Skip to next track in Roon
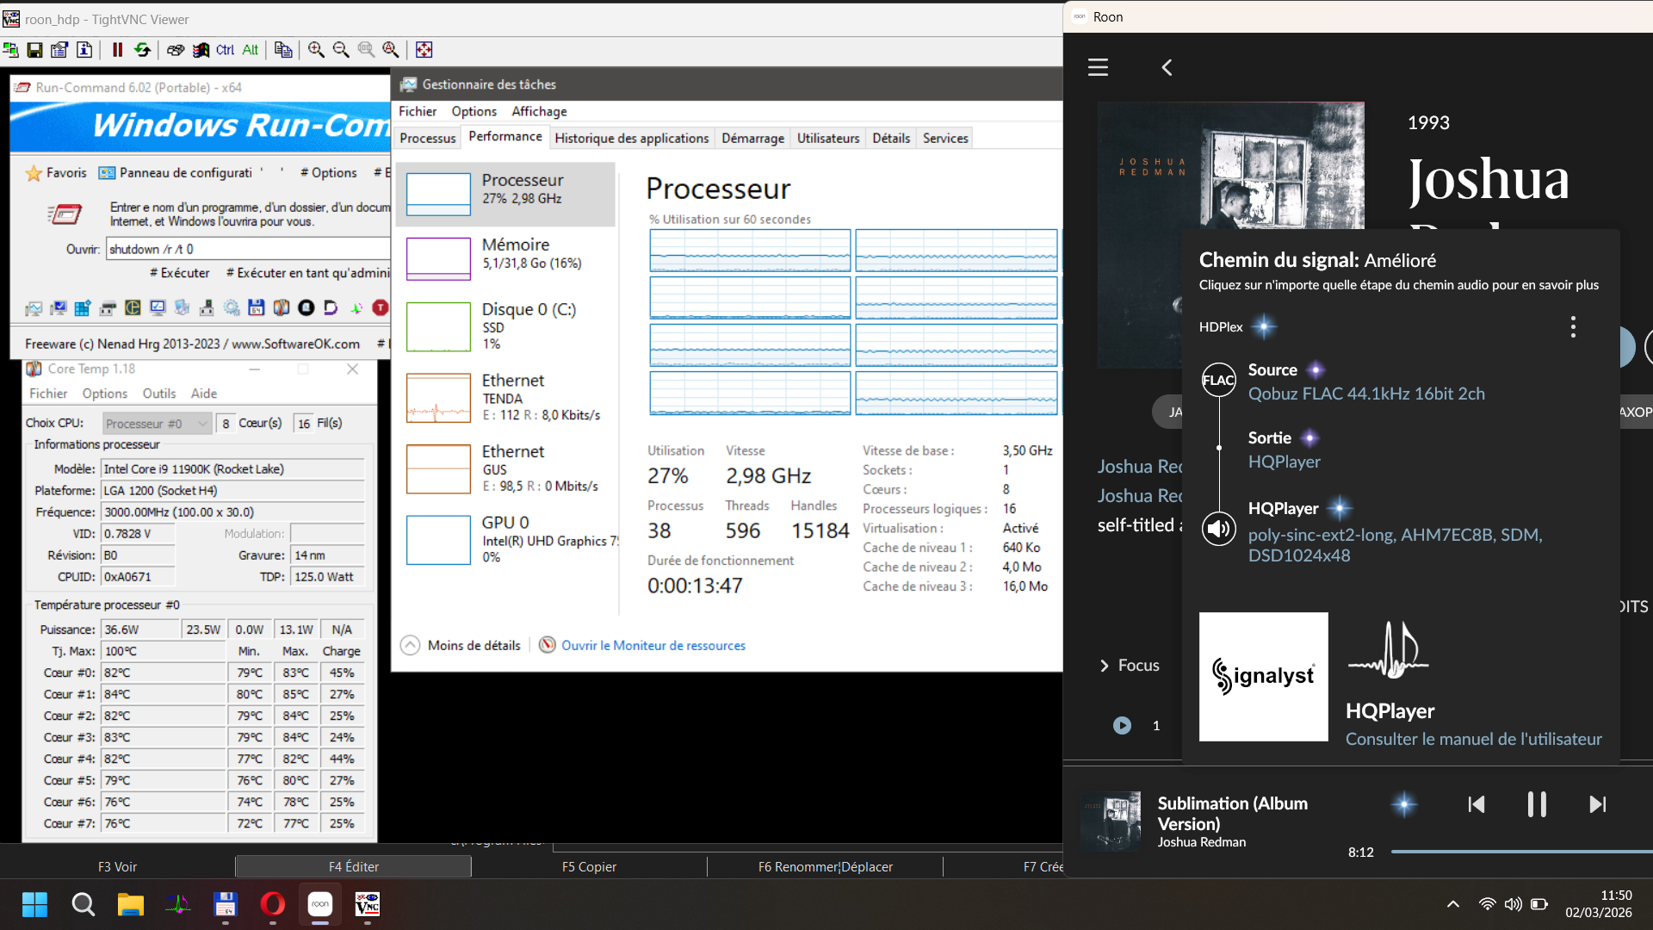1653x930 pixels. 1597,804
